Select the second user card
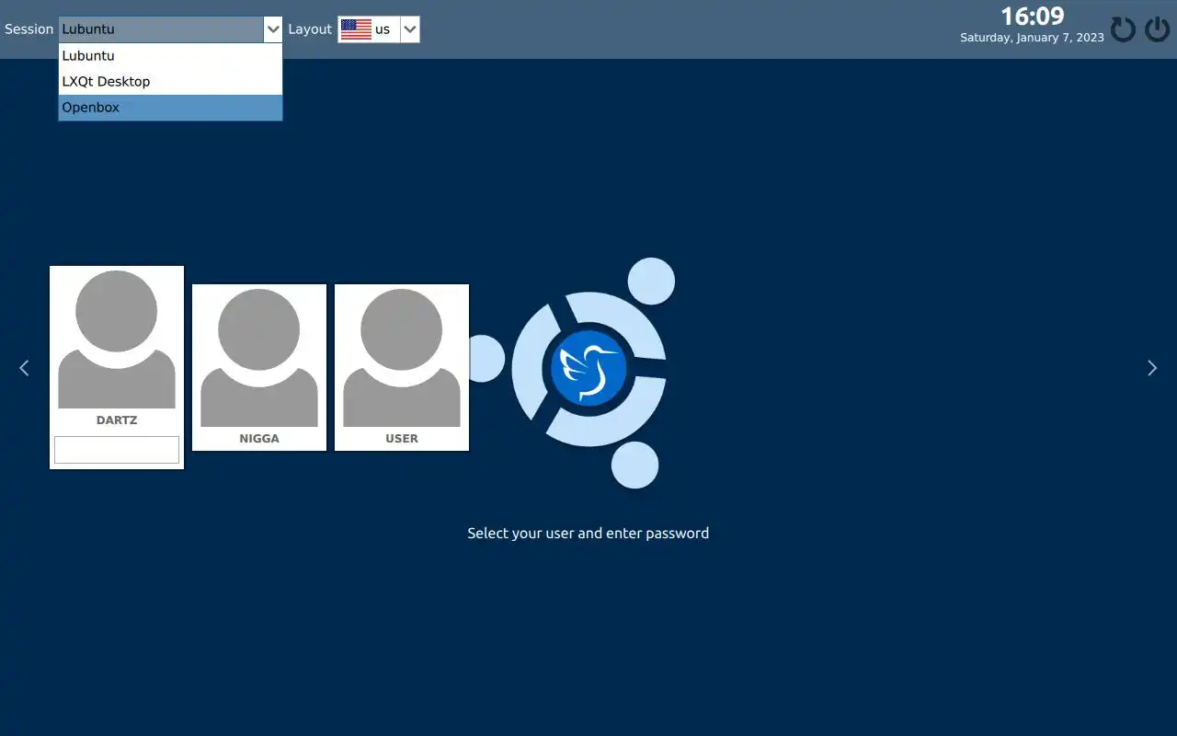This screenshot has height=736, width=1177. coord(259,367)
